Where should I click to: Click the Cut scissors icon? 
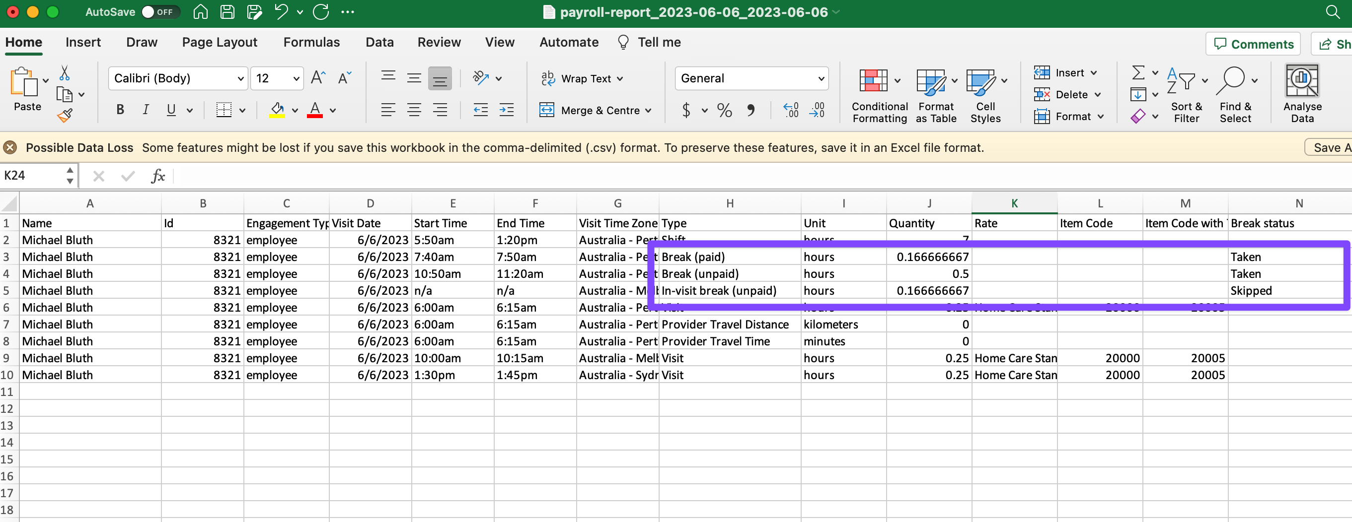click(65, 73)
